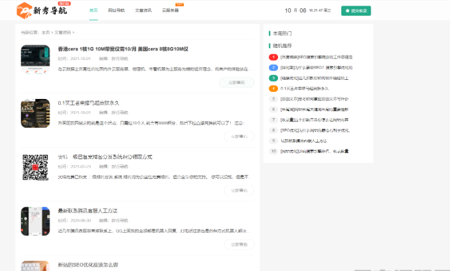Viewport: 450px width, 271px height.
Task: Open rank 2 item 为什么要做SEO
Action: 316,68
